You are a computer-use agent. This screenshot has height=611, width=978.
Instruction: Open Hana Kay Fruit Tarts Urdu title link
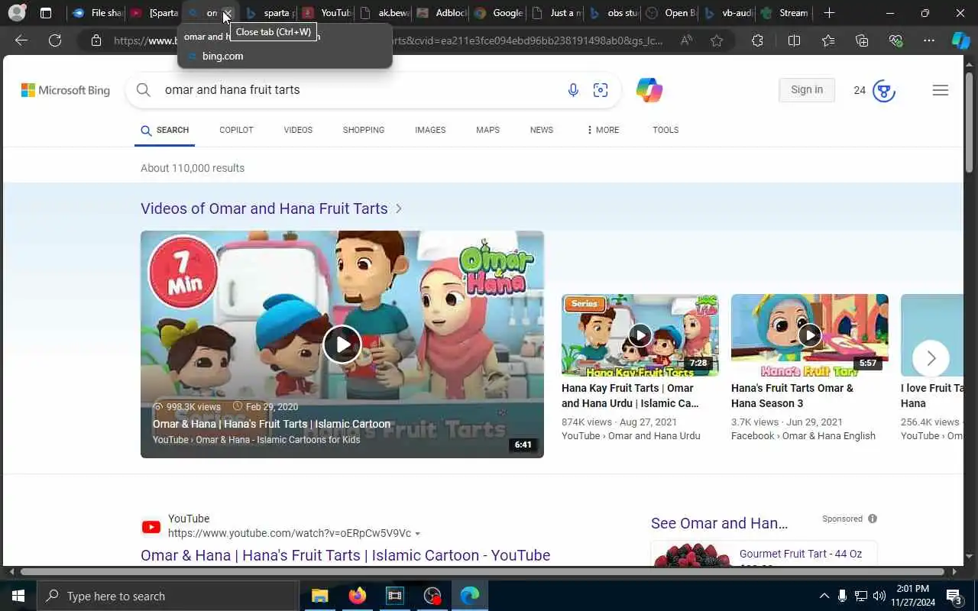point(630,396)
